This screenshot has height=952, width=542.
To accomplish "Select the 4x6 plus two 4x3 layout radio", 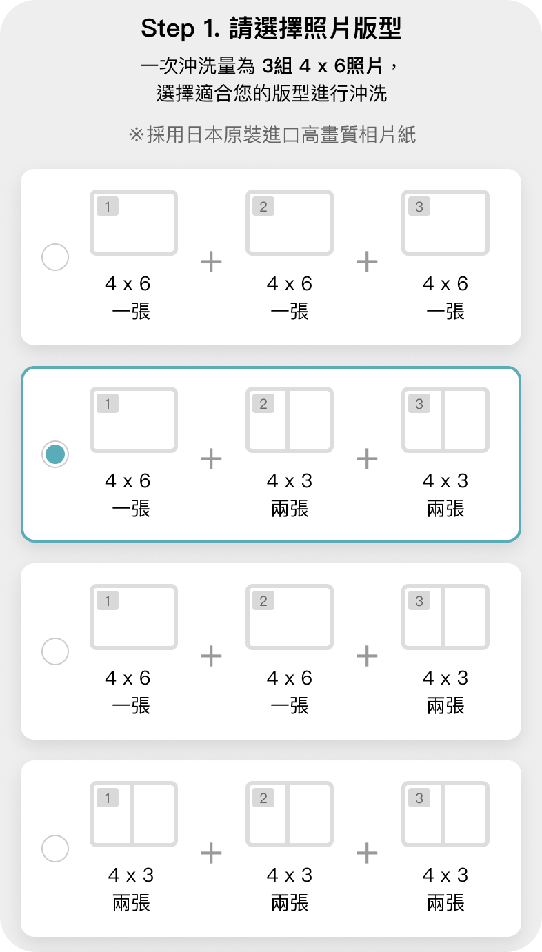I will click(x=55, y=454).
